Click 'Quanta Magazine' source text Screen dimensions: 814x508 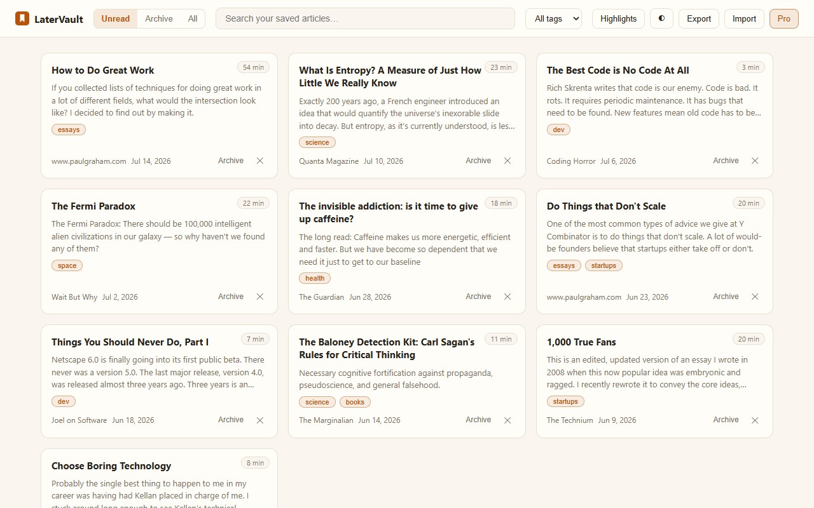(329, 161)
